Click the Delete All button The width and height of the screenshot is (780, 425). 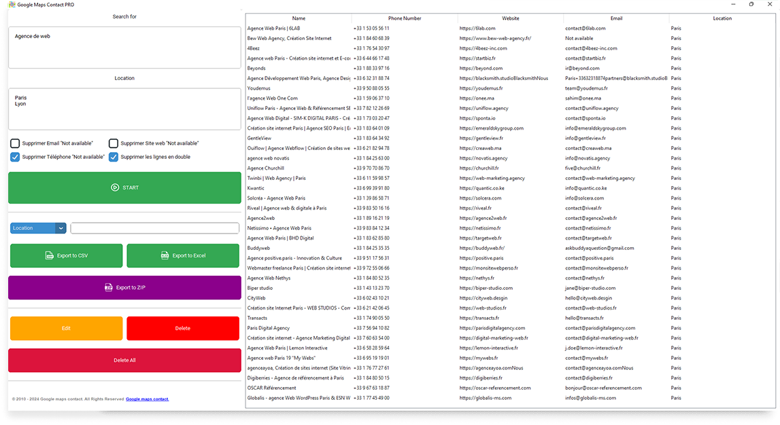(124, 361)
